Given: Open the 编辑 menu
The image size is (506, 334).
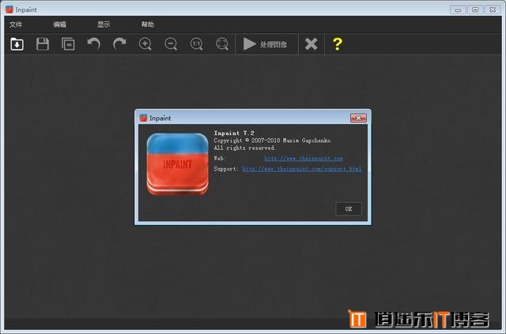Looking at the screenshot, I should tap(60, 24).
